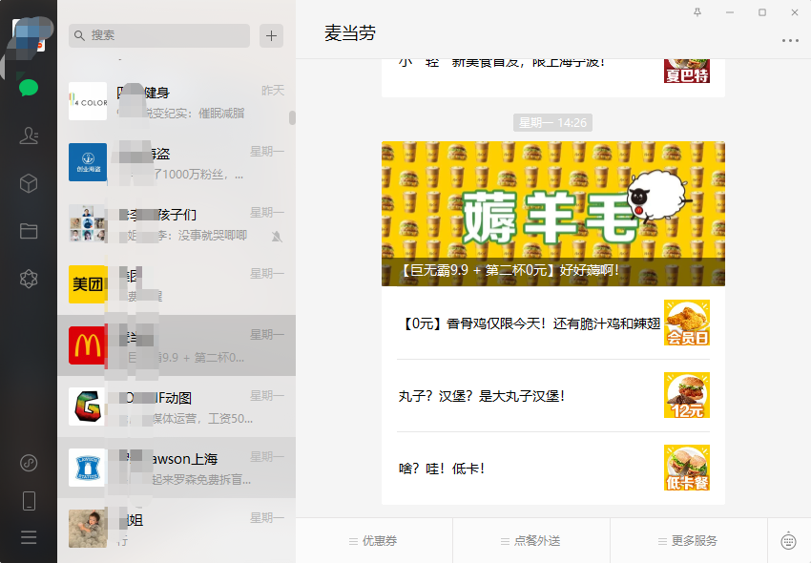This screenshot has height=563, width=811.
Task: Focus the 搜索 search field
Action: (159, 35)
